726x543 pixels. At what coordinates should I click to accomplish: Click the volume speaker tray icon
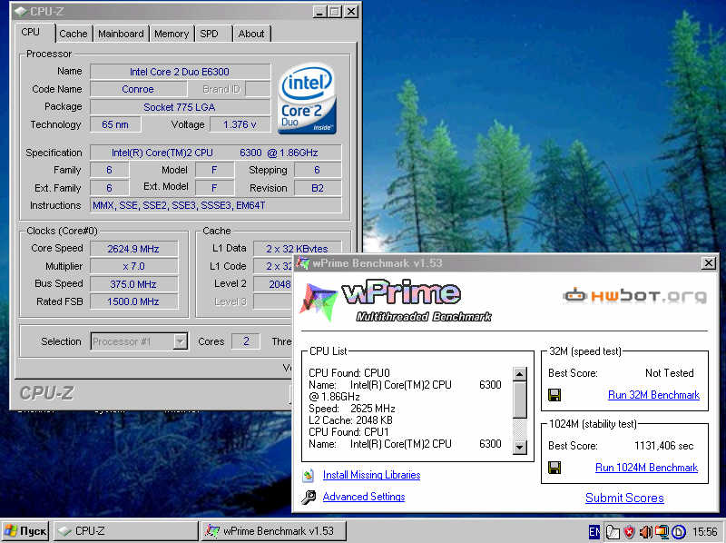tap(645, 532)
